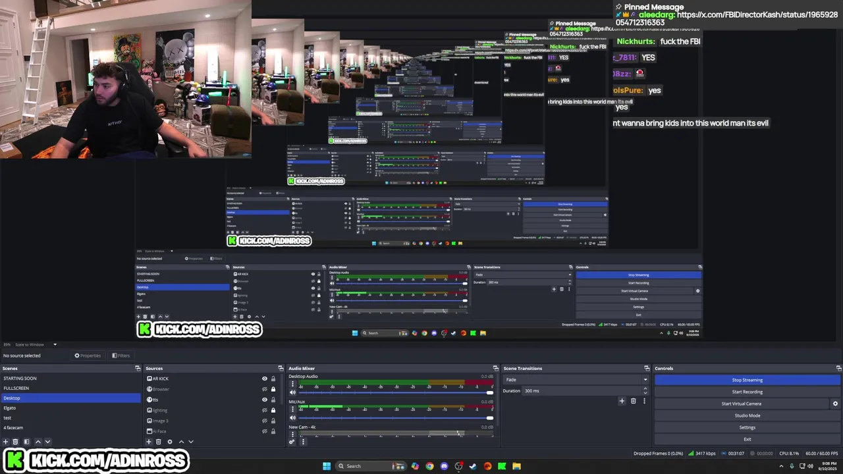Image resolution: width=843 pixels, height=474 pixels.
Task: Move source up in Sources toolbar
Action: pos(181,442)
